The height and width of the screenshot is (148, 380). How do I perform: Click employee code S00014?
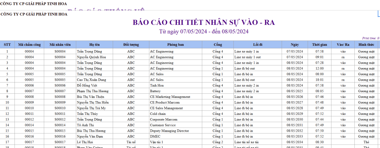pyautogui.click(x=60, y=125)
